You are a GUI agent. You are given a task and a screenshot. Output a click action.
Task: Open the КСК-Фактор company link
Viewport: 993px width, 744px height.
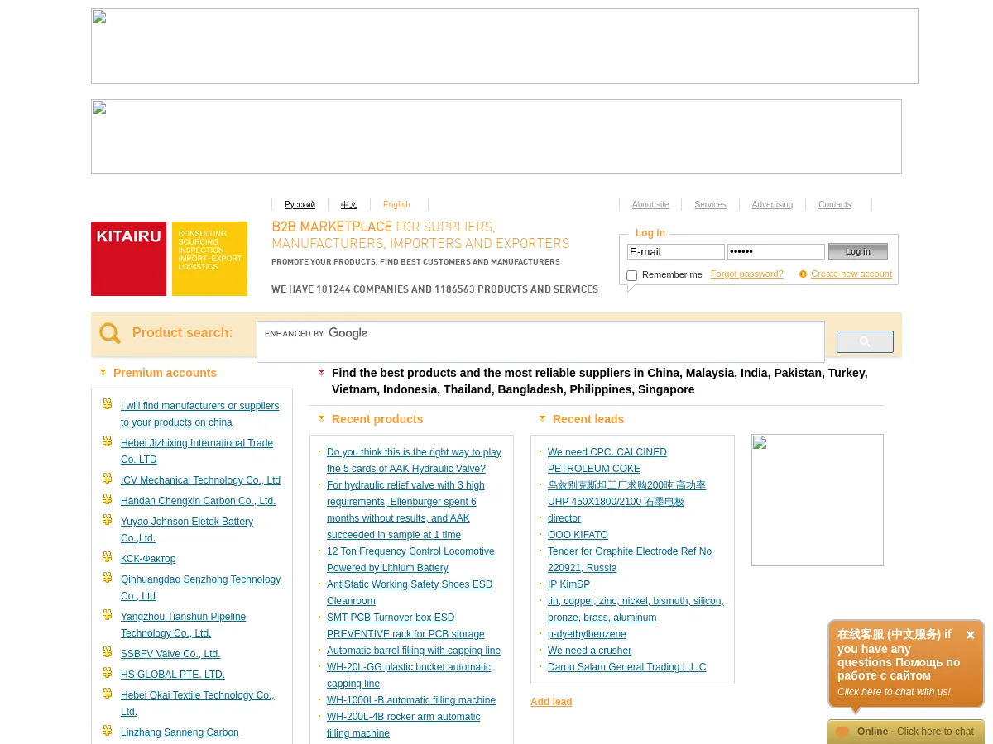tap(148, 559)
